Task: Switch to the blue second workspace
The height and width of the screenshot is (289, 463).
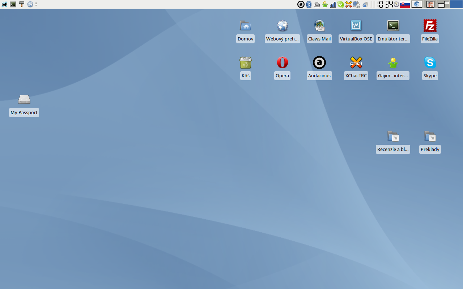Action: click(x=456, y=4)
